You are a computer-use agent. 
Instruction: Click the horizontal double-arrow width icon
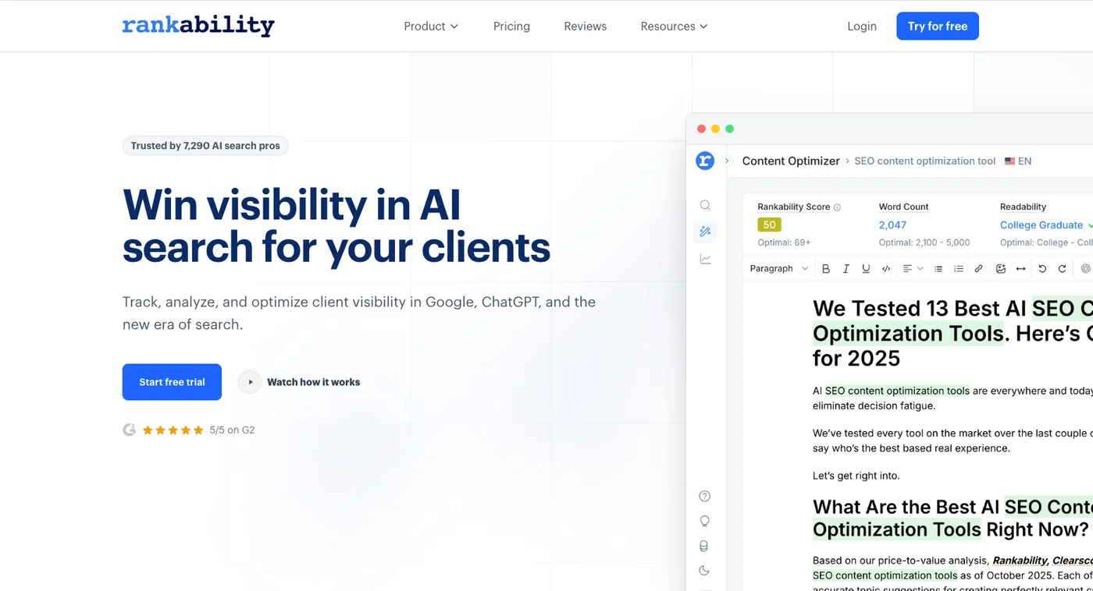1020,268
